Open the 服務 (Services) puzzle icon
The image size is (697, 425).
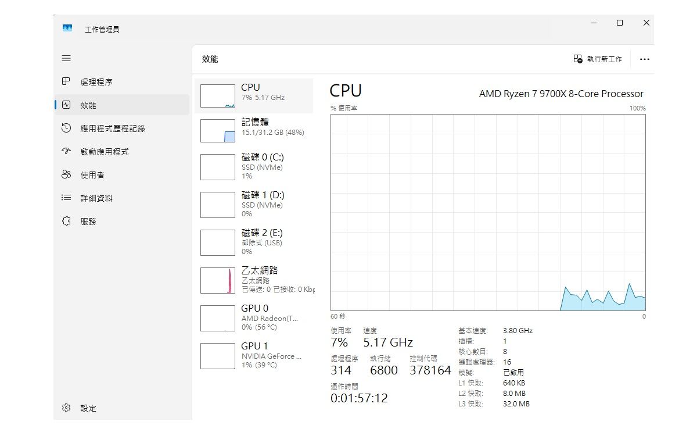(x=66, y=222)
